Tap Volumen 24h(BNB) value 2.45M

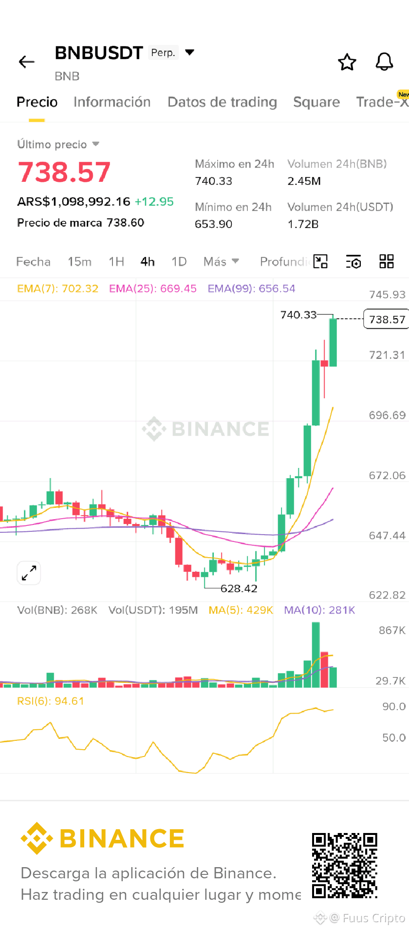[x=304, y=181]
